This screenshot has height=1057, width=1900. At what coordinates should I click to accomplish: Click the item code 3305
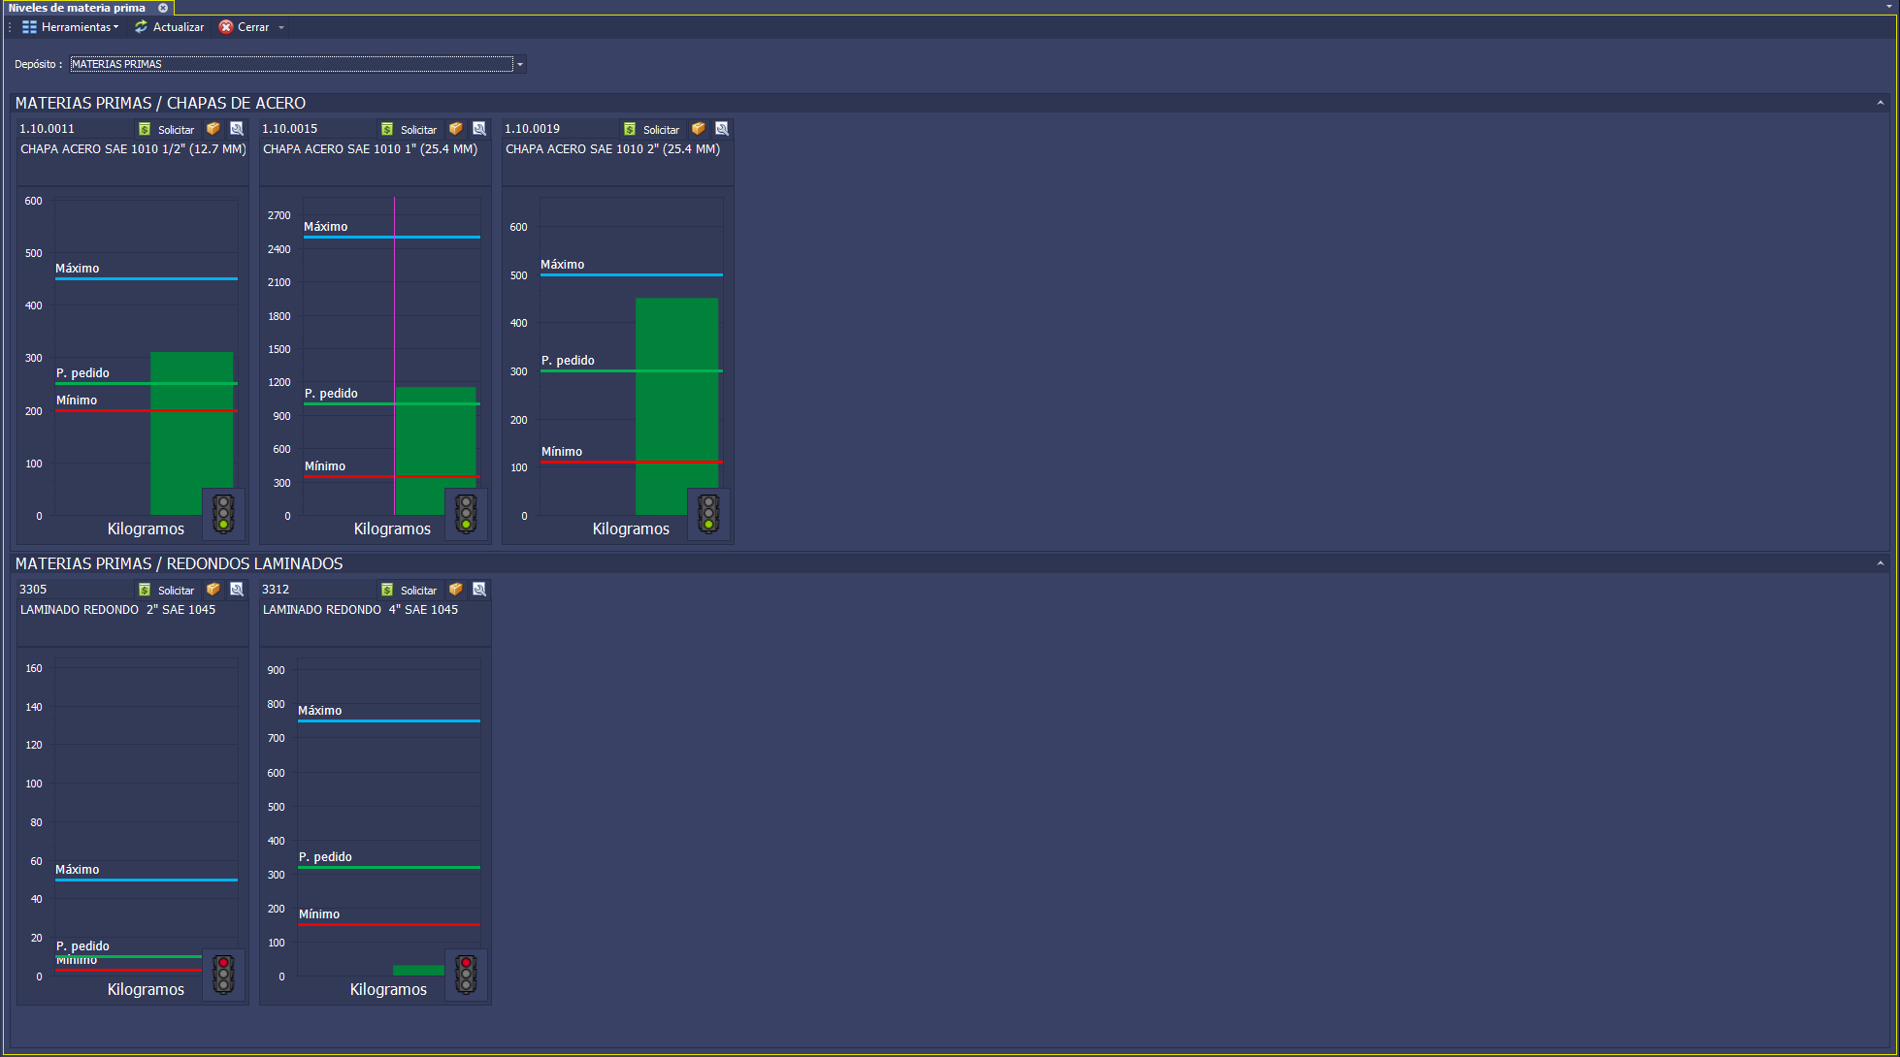coord(33,590)
